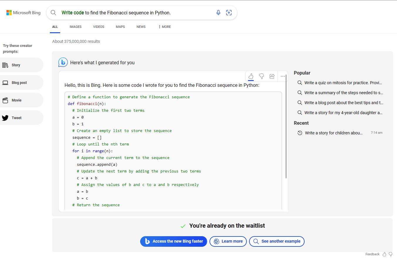Image resolution: width=397 pixels, height=262 pixels.
Task: Open more options ellipsis on answer card
Action: coord(283,76)
